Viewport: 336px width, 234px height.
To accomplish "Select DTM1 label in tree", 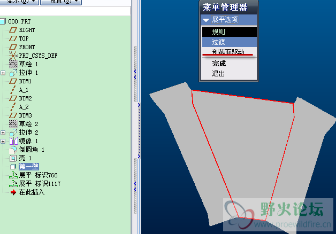I will tap(25, 81).
